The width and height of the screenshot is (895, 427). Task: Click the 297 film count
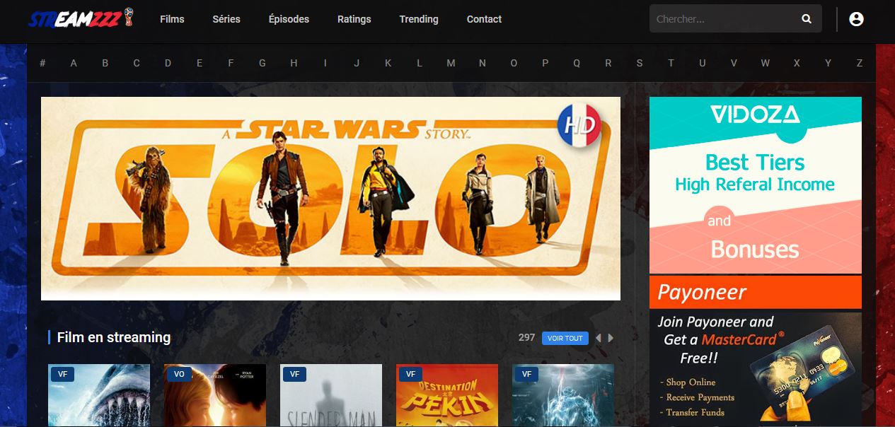(x=526, y=338)
